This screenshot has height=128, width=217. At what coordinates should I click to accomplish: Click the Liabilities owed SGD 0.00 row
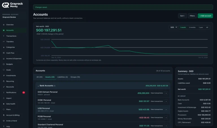(x=194, y=83)
